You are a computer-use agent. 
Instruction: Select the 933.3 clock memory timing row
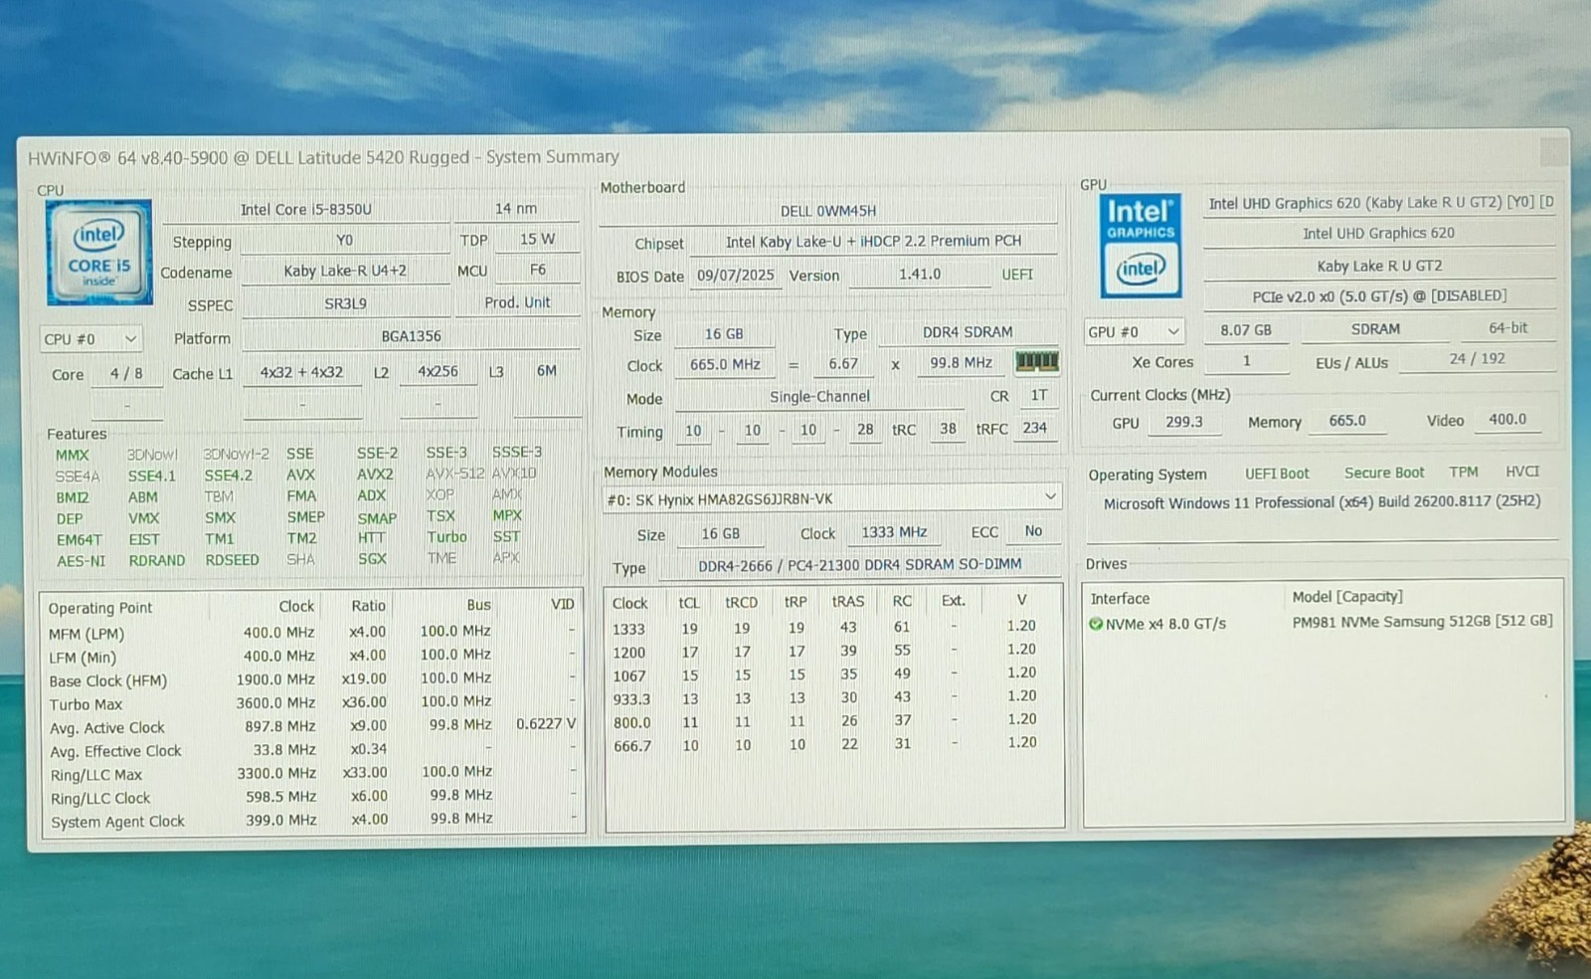point(833,697)
